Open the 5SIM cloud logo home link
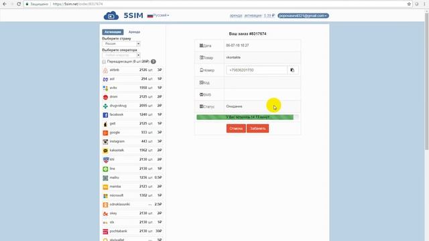 [x=111, y=15]
